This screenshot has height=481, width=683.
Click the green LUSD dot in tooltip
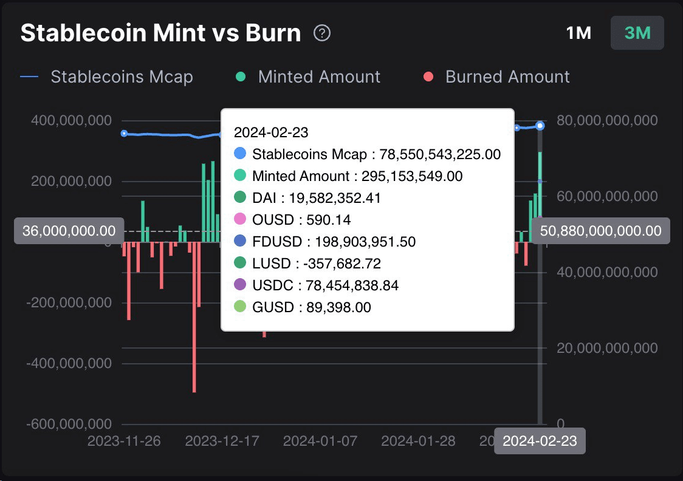[x=241, y=263]
